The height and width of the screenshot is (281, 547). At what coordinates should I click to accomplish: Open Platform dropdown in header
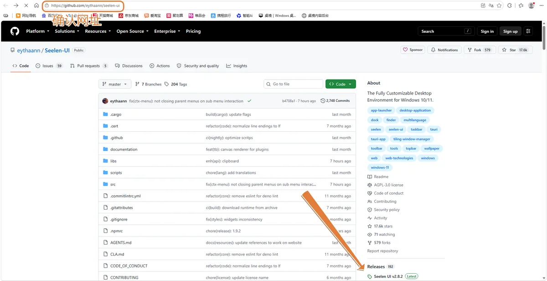click(x=37, y=31)
